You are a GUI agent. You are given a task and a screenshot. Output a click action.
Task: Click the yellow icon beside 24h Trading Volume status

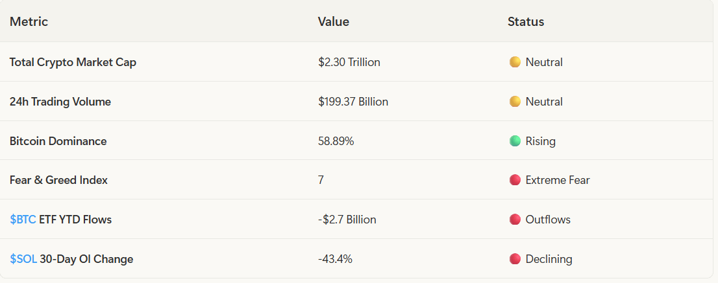(515, 102)
